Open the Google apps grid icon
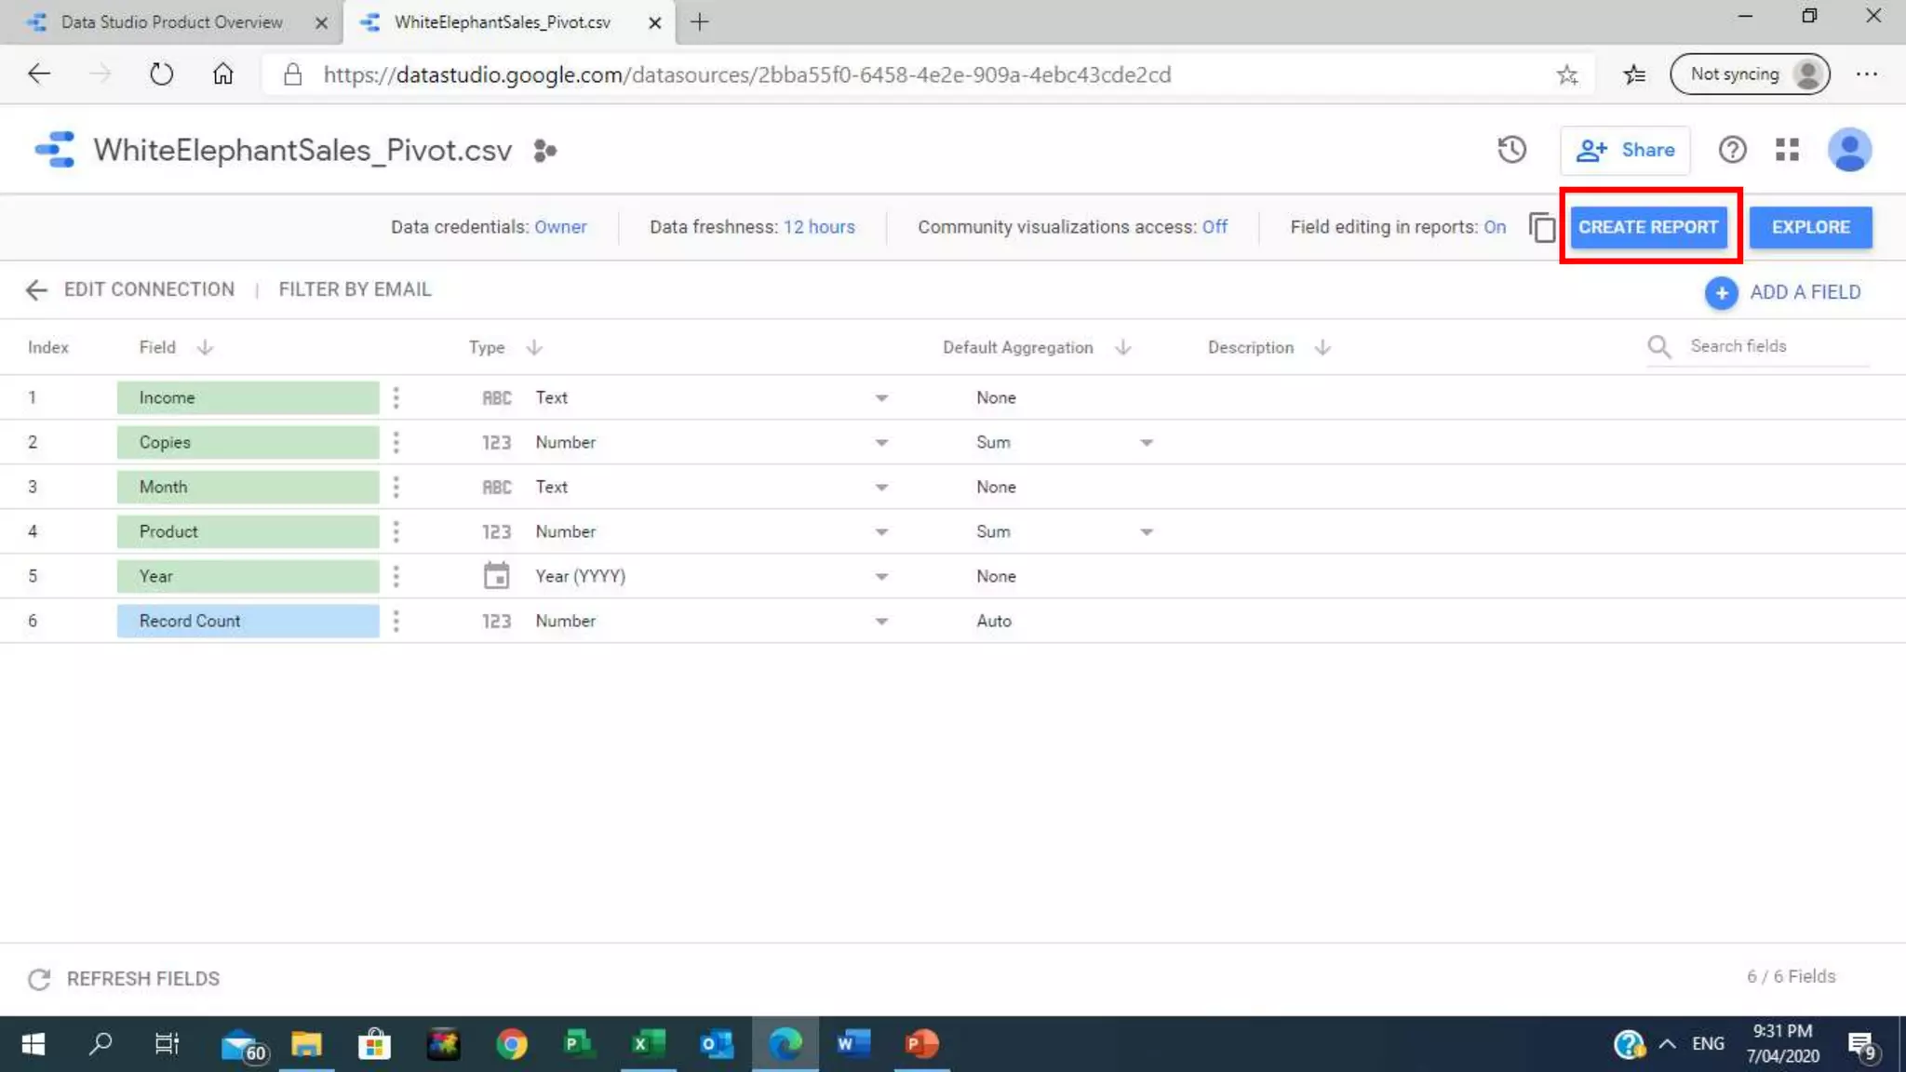The height and width of the screenshot is (1072, 1906). (1787, 150)
